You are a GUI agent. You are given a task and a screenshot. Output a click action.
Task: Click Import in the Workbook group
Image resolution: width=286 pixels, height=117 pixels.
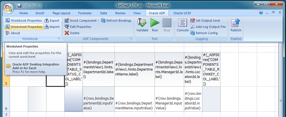point(52,27)
